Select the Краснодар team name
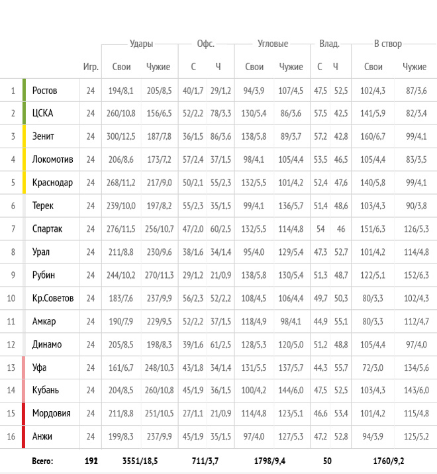437x474 pixels. pyautogui.click(x=52, y=183)
